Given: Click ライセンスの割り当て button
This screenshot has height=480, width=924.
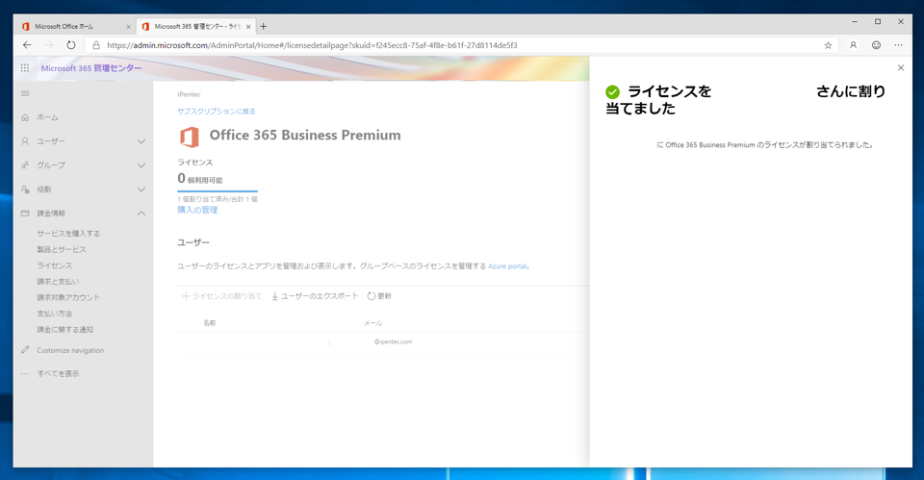Looking at the screenshot, I should coord(221,296).
